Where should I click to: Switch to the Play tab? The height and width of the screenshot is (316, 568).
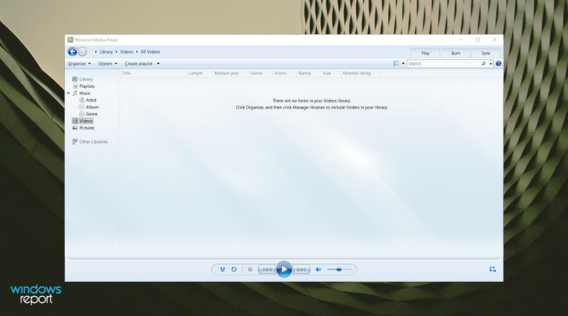(x=425, y=53)
